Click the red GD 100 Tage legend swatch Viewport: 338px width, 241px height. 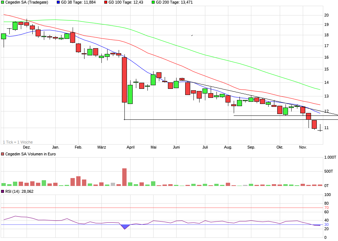click(106, 3)
